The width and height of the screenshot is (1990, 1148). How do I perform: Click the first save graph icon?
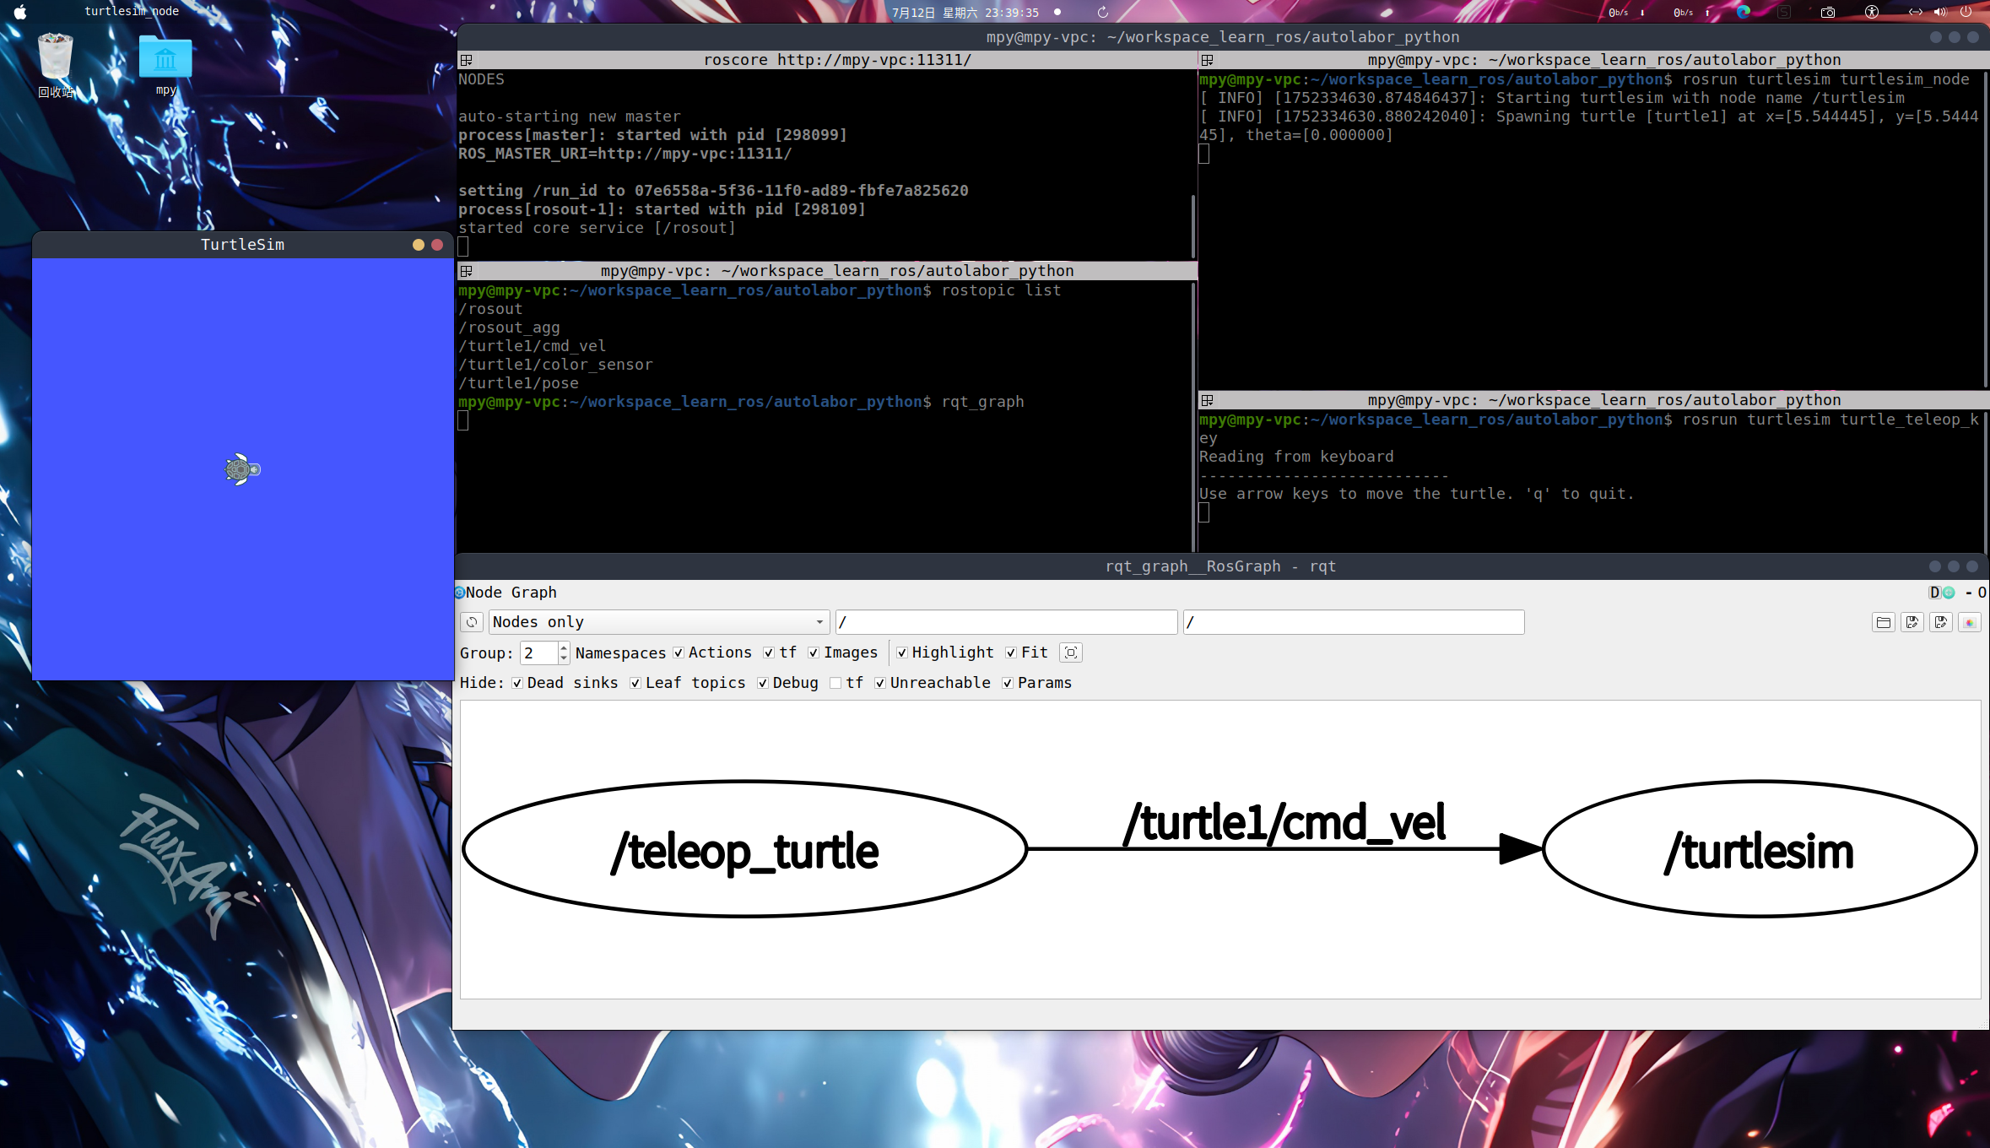(1912, 622)
